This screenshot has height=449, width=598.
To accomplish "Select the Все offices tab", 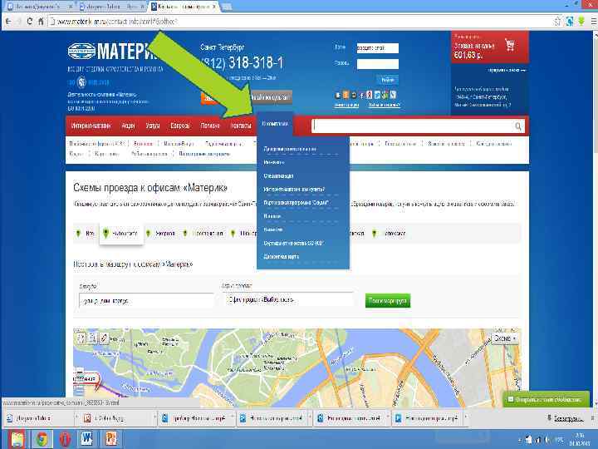I will coord(86,234).
